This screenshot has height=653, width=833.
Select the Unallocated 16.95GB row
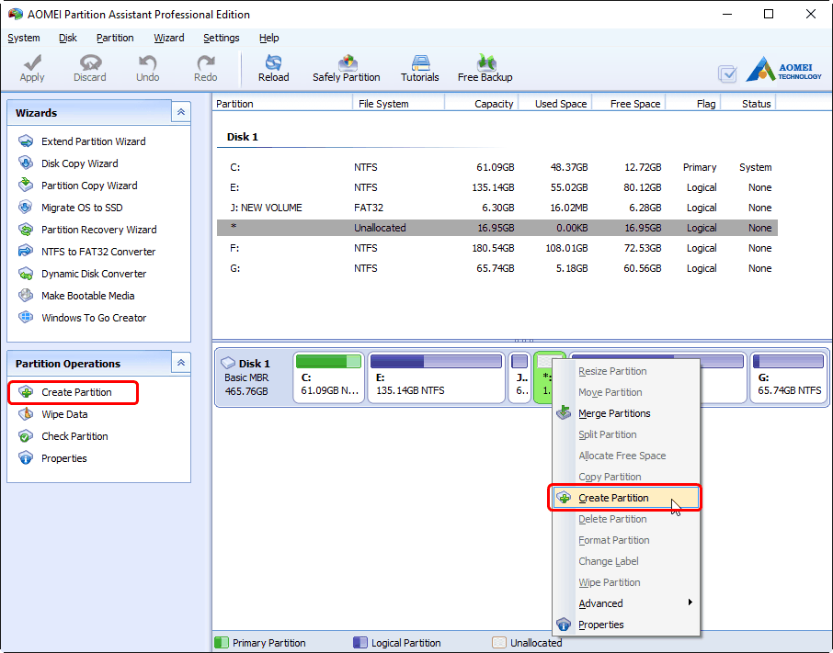click(497, 228)
